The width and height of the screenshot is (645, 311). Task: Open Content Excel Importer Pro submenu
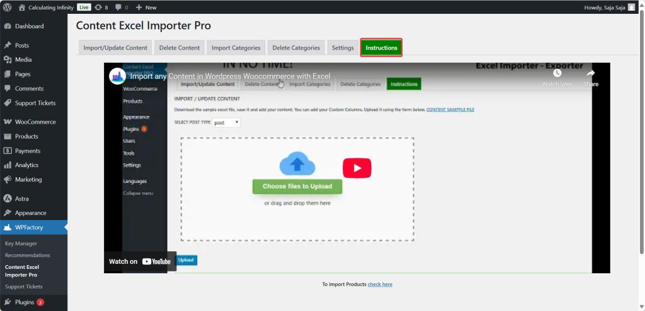[x=22, y=271]
